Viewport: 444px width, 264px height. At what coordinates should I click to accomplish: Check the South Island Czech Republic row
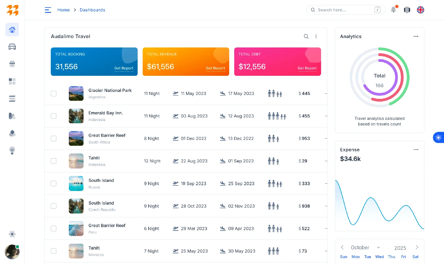point(54,206)
